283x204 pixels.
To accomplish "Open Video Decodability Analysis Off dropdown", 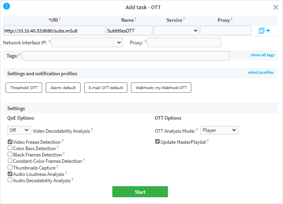I will [19, 130].
